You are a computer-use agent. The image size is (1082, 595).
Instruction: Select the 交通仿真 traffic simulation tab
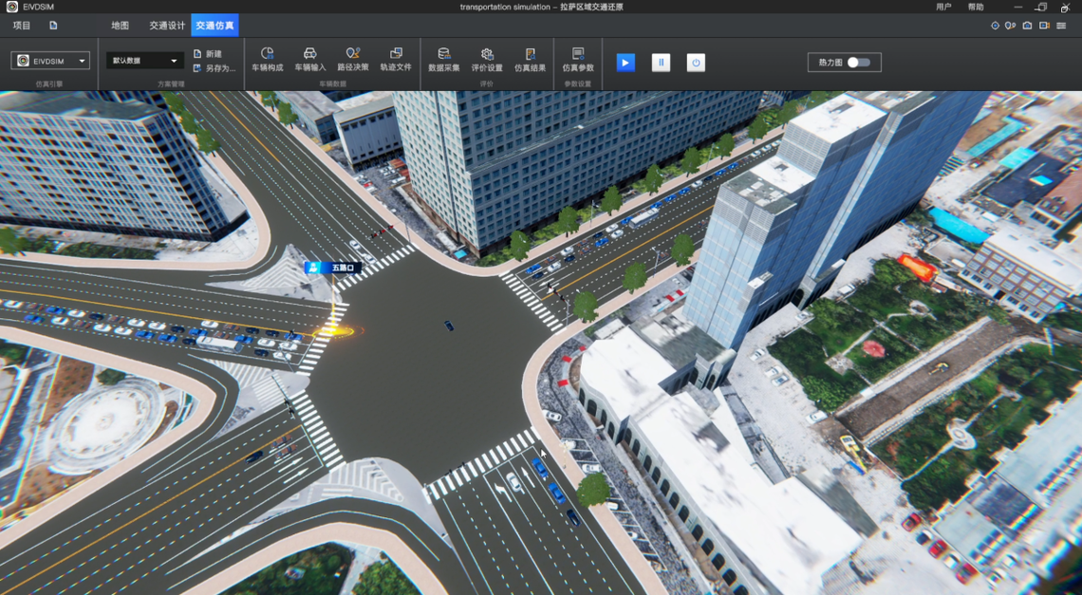tap(215, 26)
